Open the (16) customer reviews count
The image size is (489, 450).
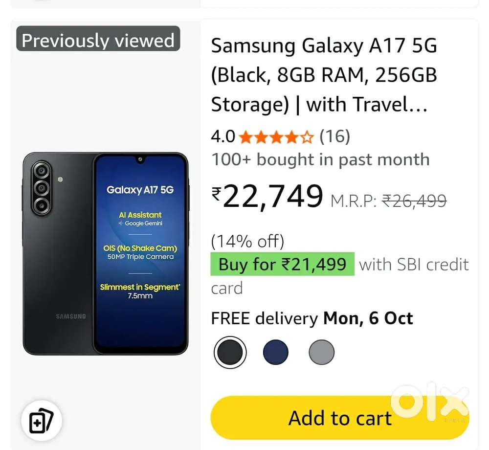[335, 137]
